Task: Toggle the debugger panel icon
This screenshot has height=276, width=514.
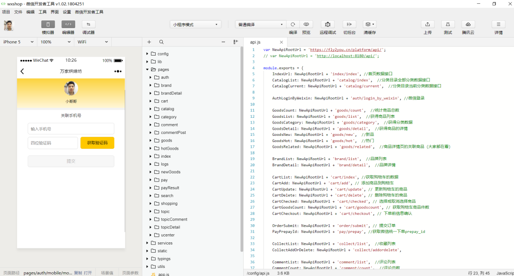Action: [x=89, y=24]
